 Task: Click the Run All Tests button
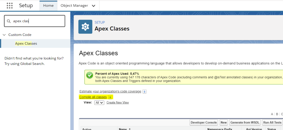click(272, 123)
